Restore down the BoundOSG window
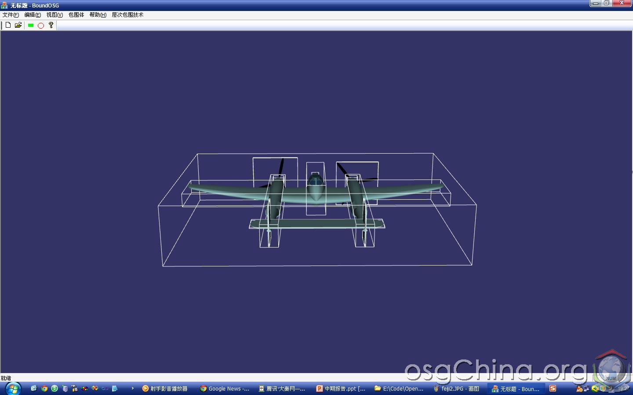The width and height of the screenshot is (633, 395). point(606,3)
